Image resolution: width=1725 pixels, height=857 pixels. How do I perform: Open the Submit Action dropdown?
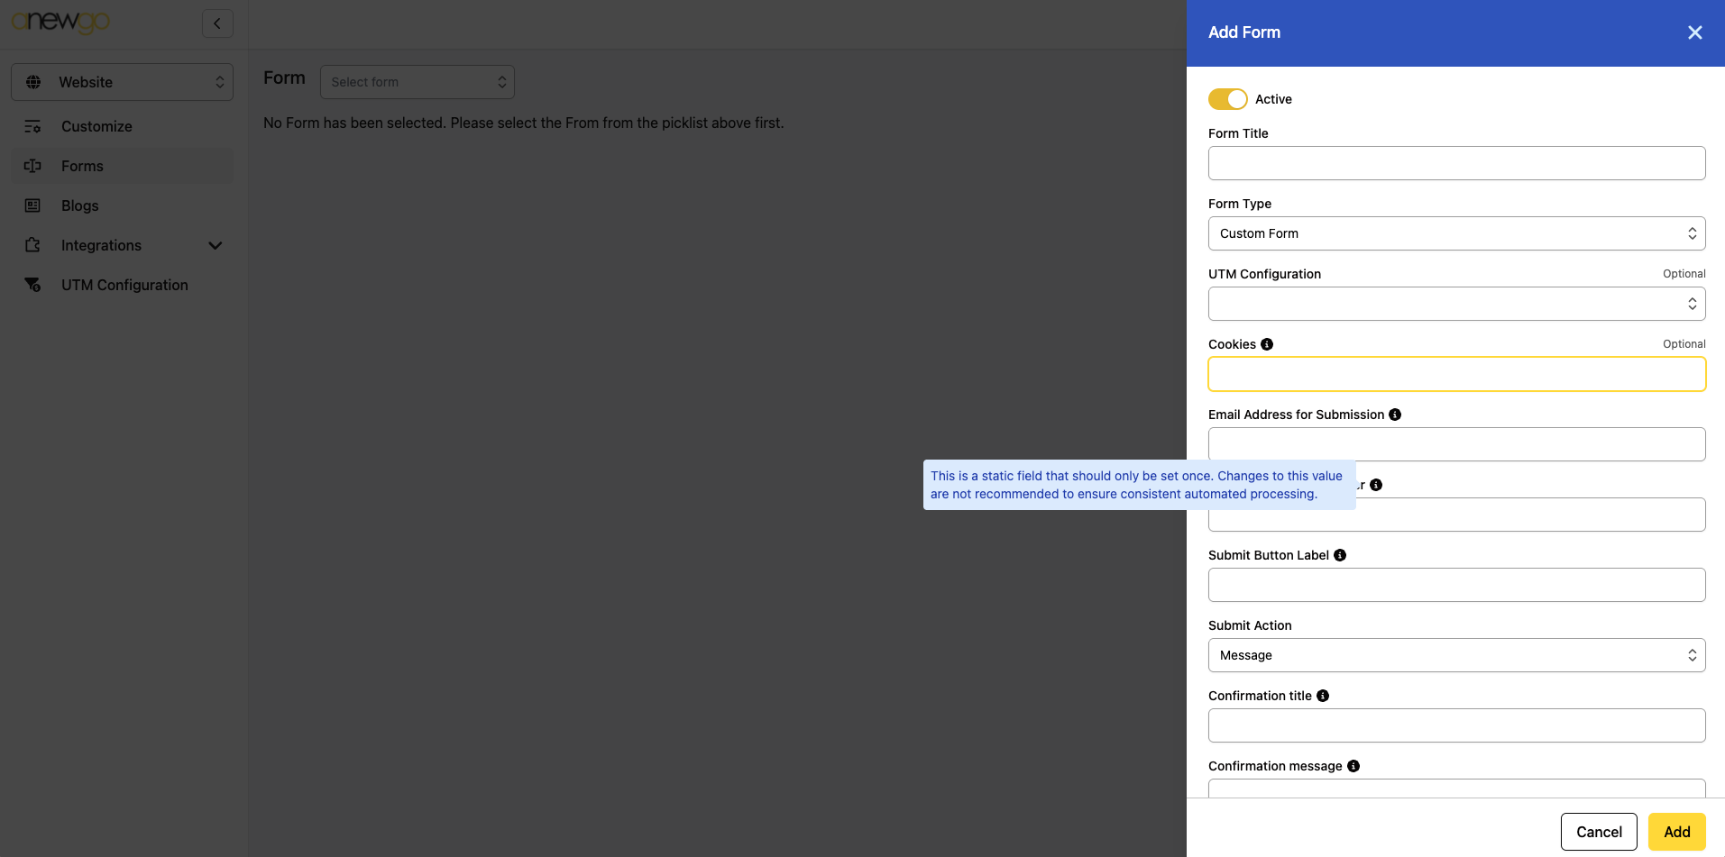[1456, 655]
